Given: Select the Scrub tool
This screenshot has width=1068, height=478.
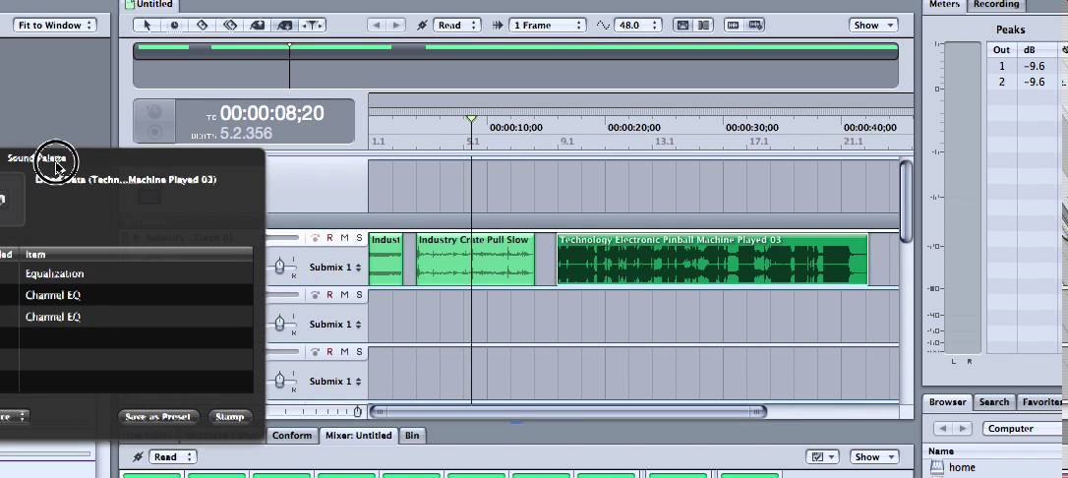Looking at the screenshot, I should point(313,26).
